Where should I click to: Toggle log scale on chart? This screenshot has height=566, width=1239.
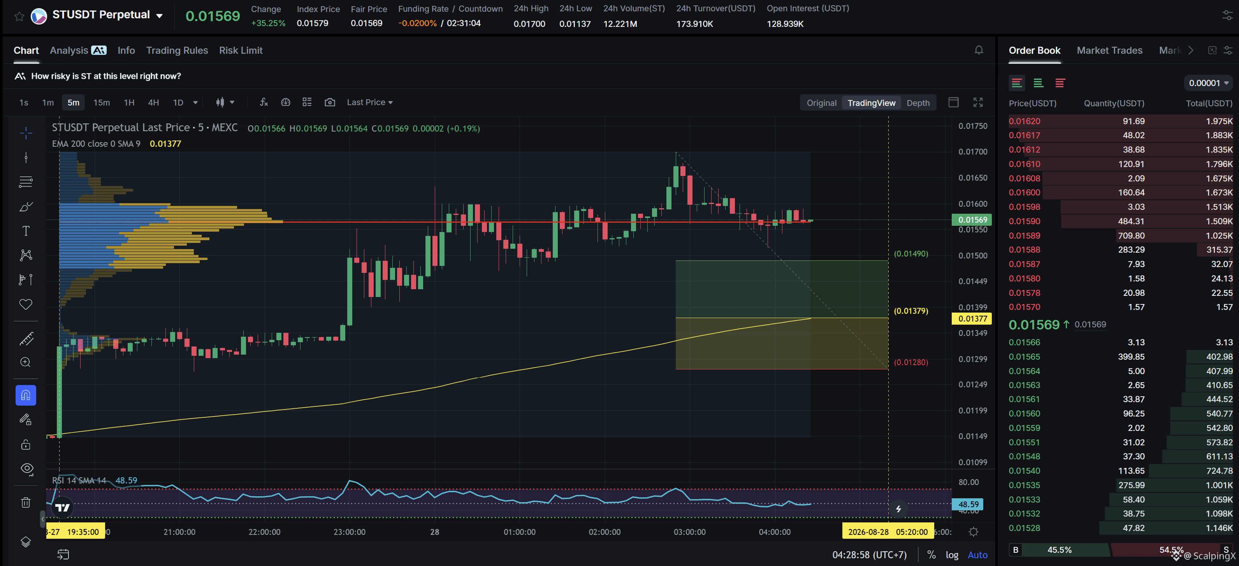click(x=952, y=555)
